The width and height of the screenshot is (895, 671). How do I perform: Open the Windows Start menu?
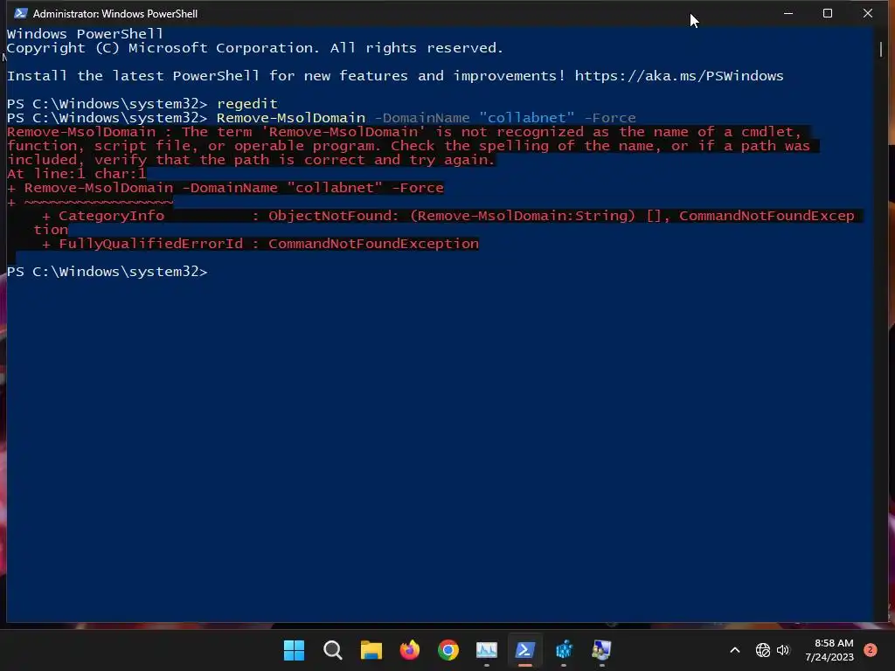[x=294, y=650]
